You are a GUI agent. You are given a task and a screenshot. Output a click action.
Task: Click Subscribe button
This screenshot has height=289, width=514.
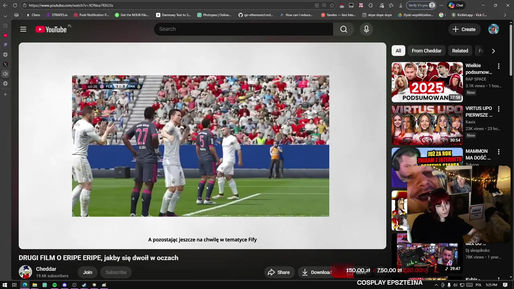tap(116, 272)
